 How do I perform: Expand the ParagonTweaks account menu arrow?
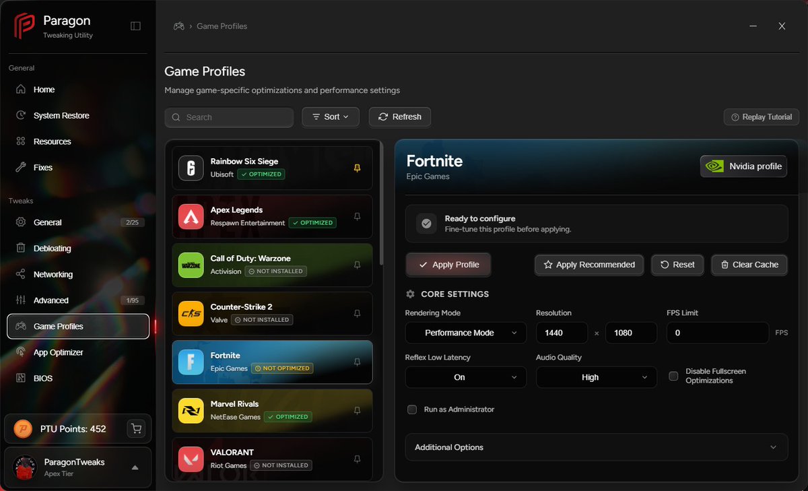pos(135,467)
